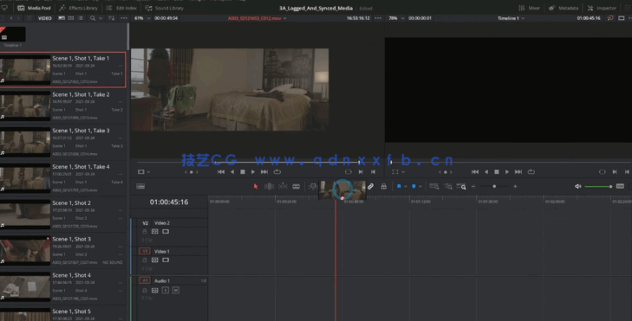Click the timeline zoom slider handle
The width and height of the screenshot is (632, 321).
click(x=494, y=186)
